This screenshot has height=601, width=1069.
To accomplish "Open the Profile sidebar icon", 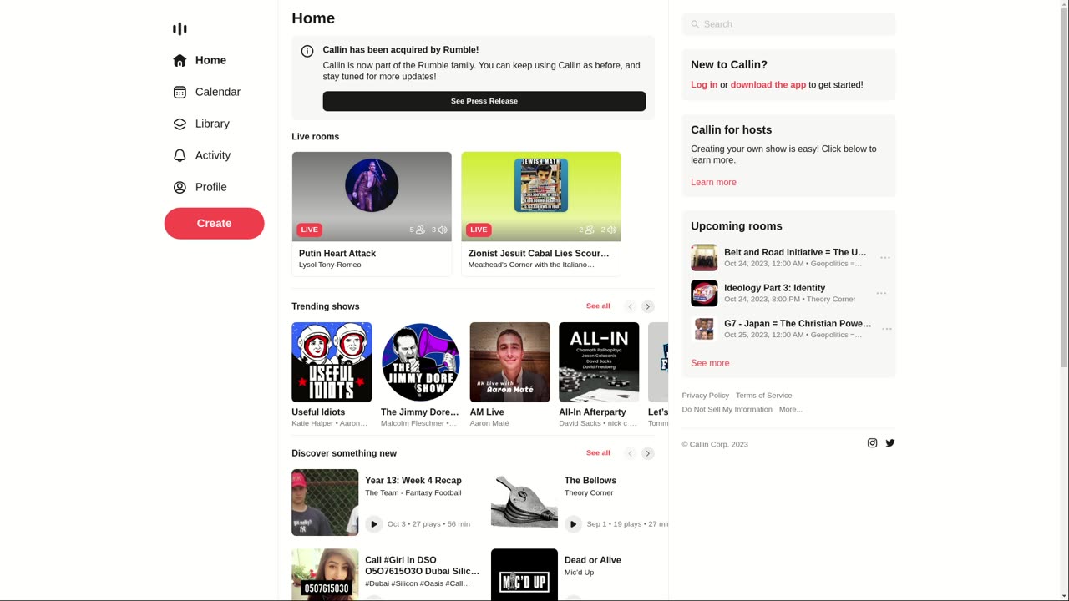I will 180,187.
